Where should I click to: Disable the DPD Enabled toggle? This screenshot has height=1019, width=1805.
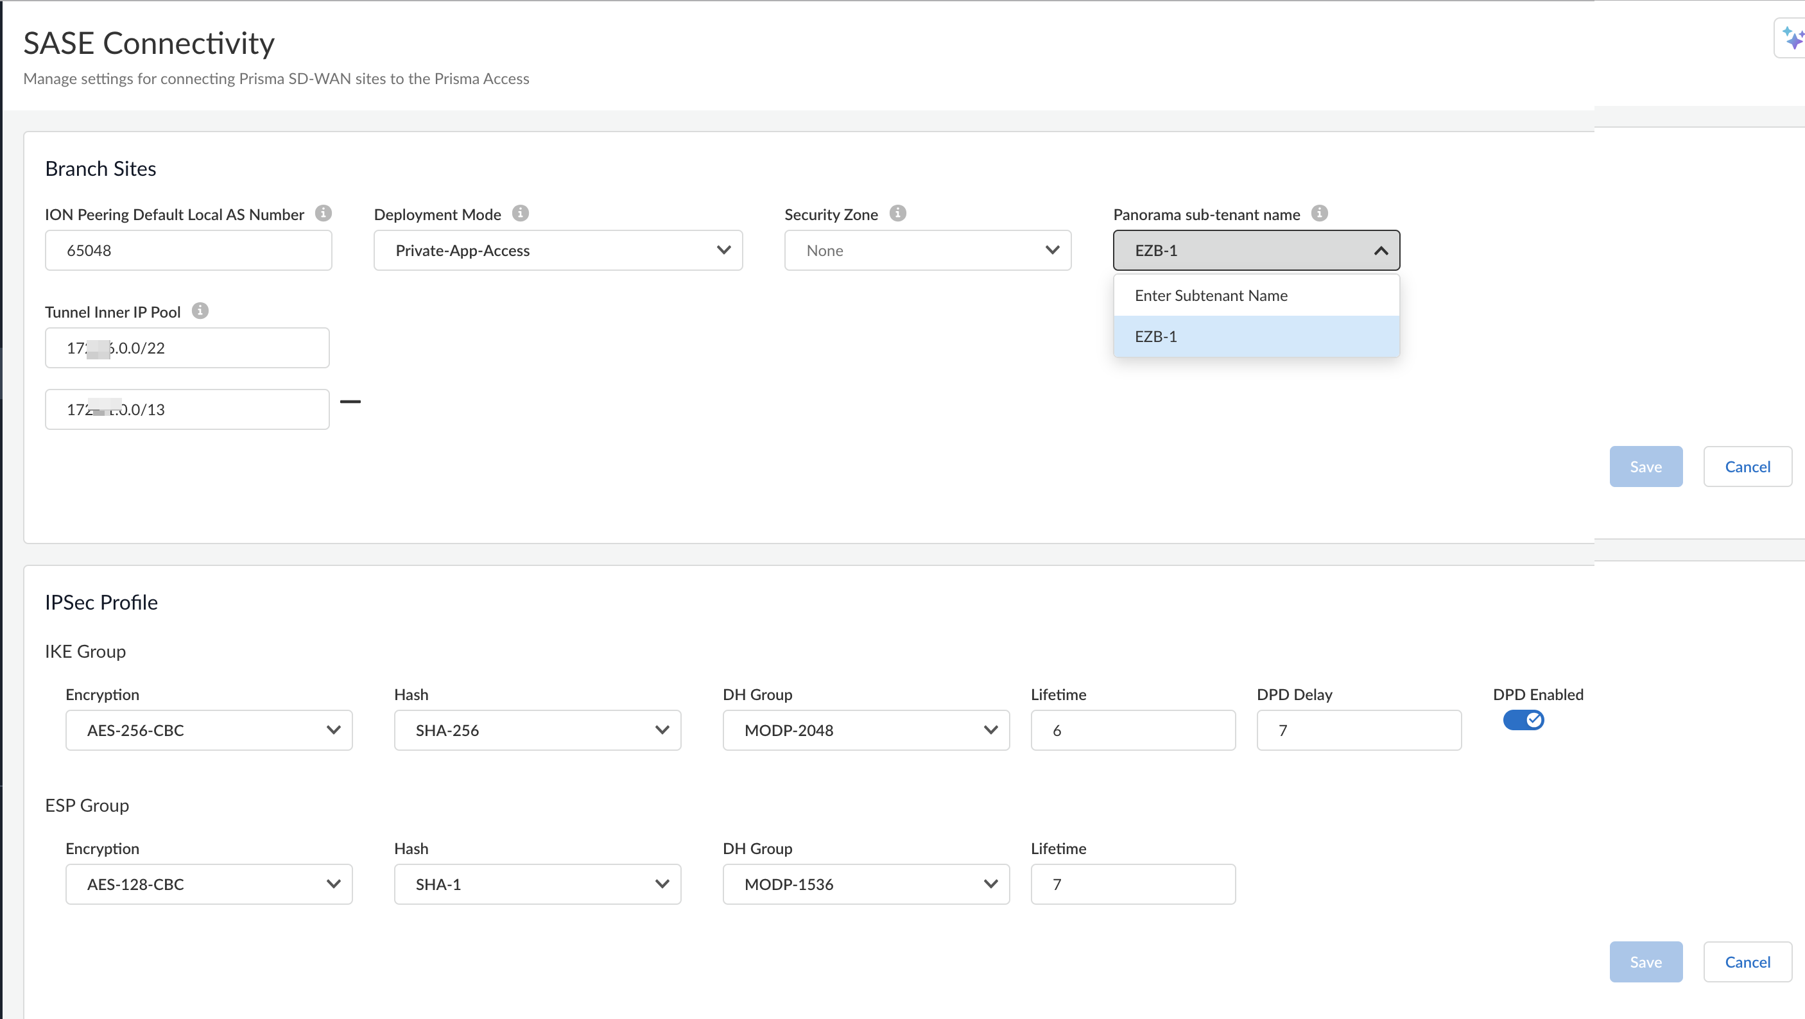pos(1523,720)
